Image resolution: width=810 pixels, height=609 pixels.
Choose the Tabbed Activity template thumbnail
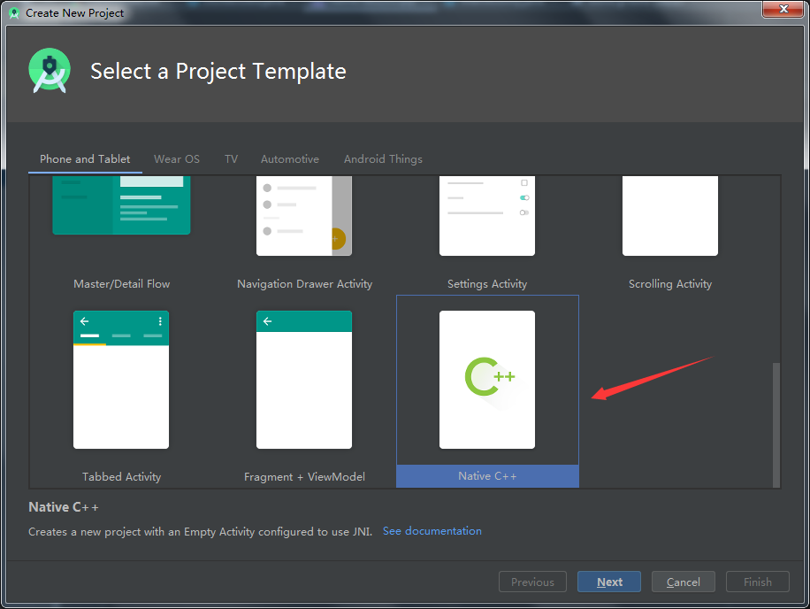[x=121, y=380]
